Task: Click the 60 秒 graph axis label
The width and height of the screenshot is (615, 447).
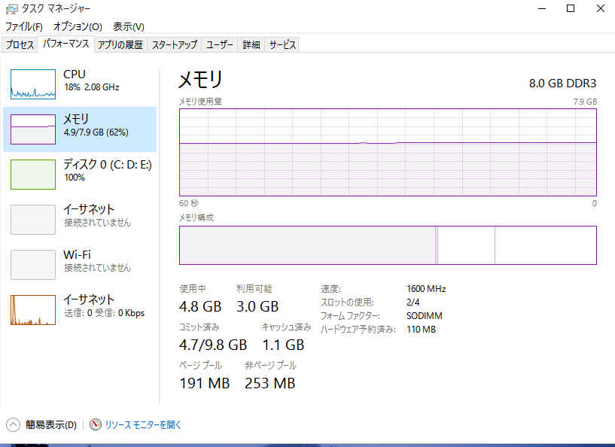Action: pyautogui.click(x=189, y=203)
